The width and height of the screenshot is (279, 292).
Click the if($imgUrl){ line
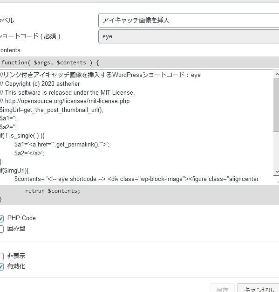14,170
